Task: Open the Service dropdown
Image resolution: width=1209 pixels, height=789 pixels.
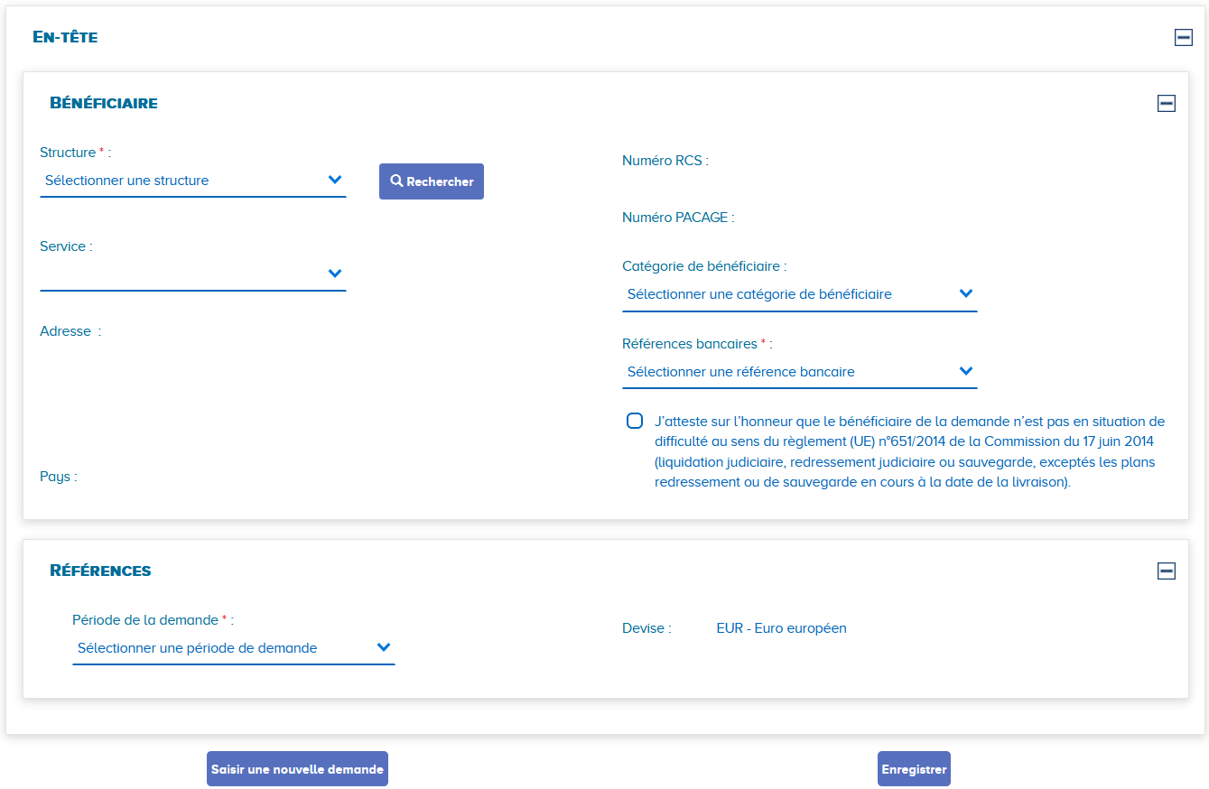Action: [193, 274]
